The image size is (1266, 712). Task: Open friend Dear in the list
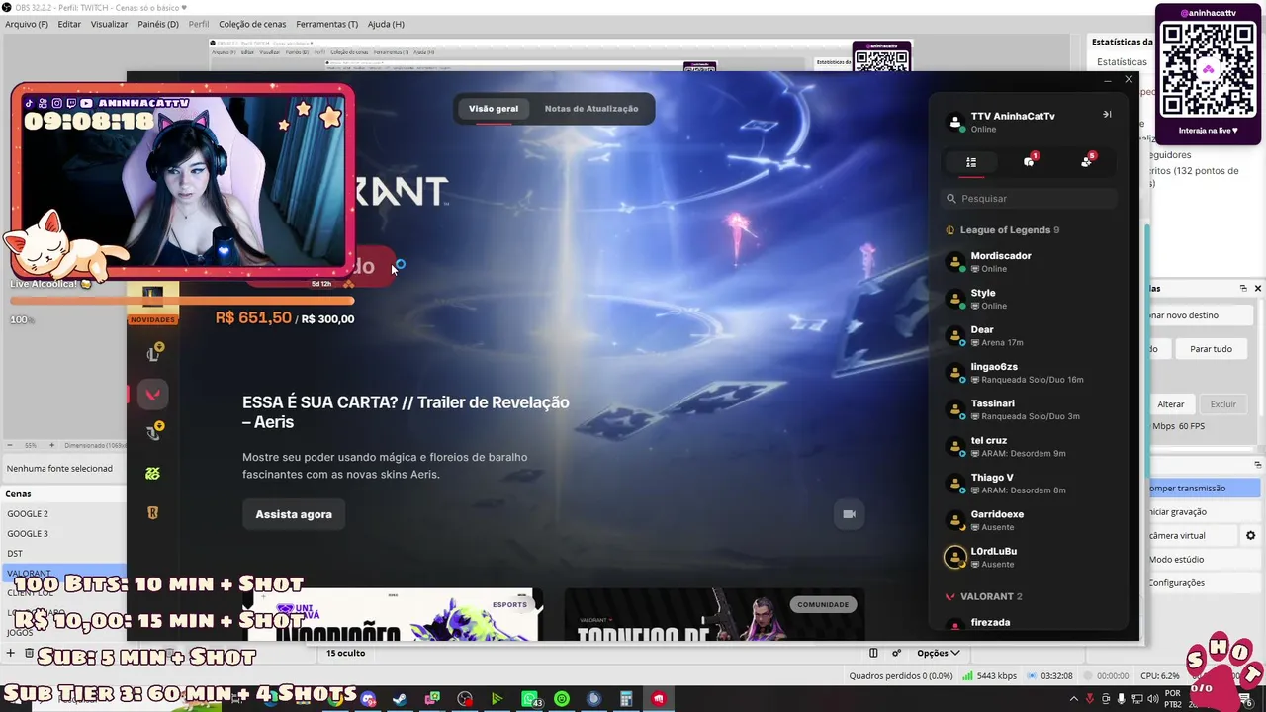pos(1029,336)
